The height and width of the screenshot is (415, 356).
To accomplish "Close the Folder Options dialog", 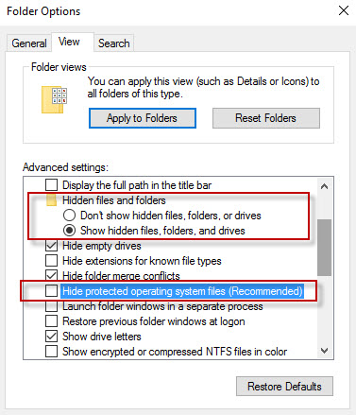I will pyautogui.click(x=344, y=10).
